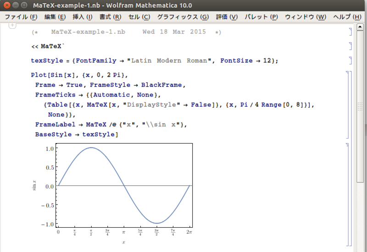Click Plot[Sin[x] code text

point(53,75)
